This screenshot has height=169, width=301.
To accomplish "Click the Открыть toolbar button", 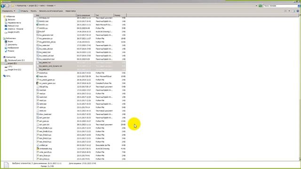I will (x=23, y=11).
